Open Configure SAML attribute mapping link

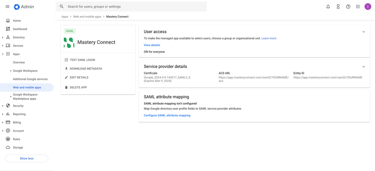[167, 116]
